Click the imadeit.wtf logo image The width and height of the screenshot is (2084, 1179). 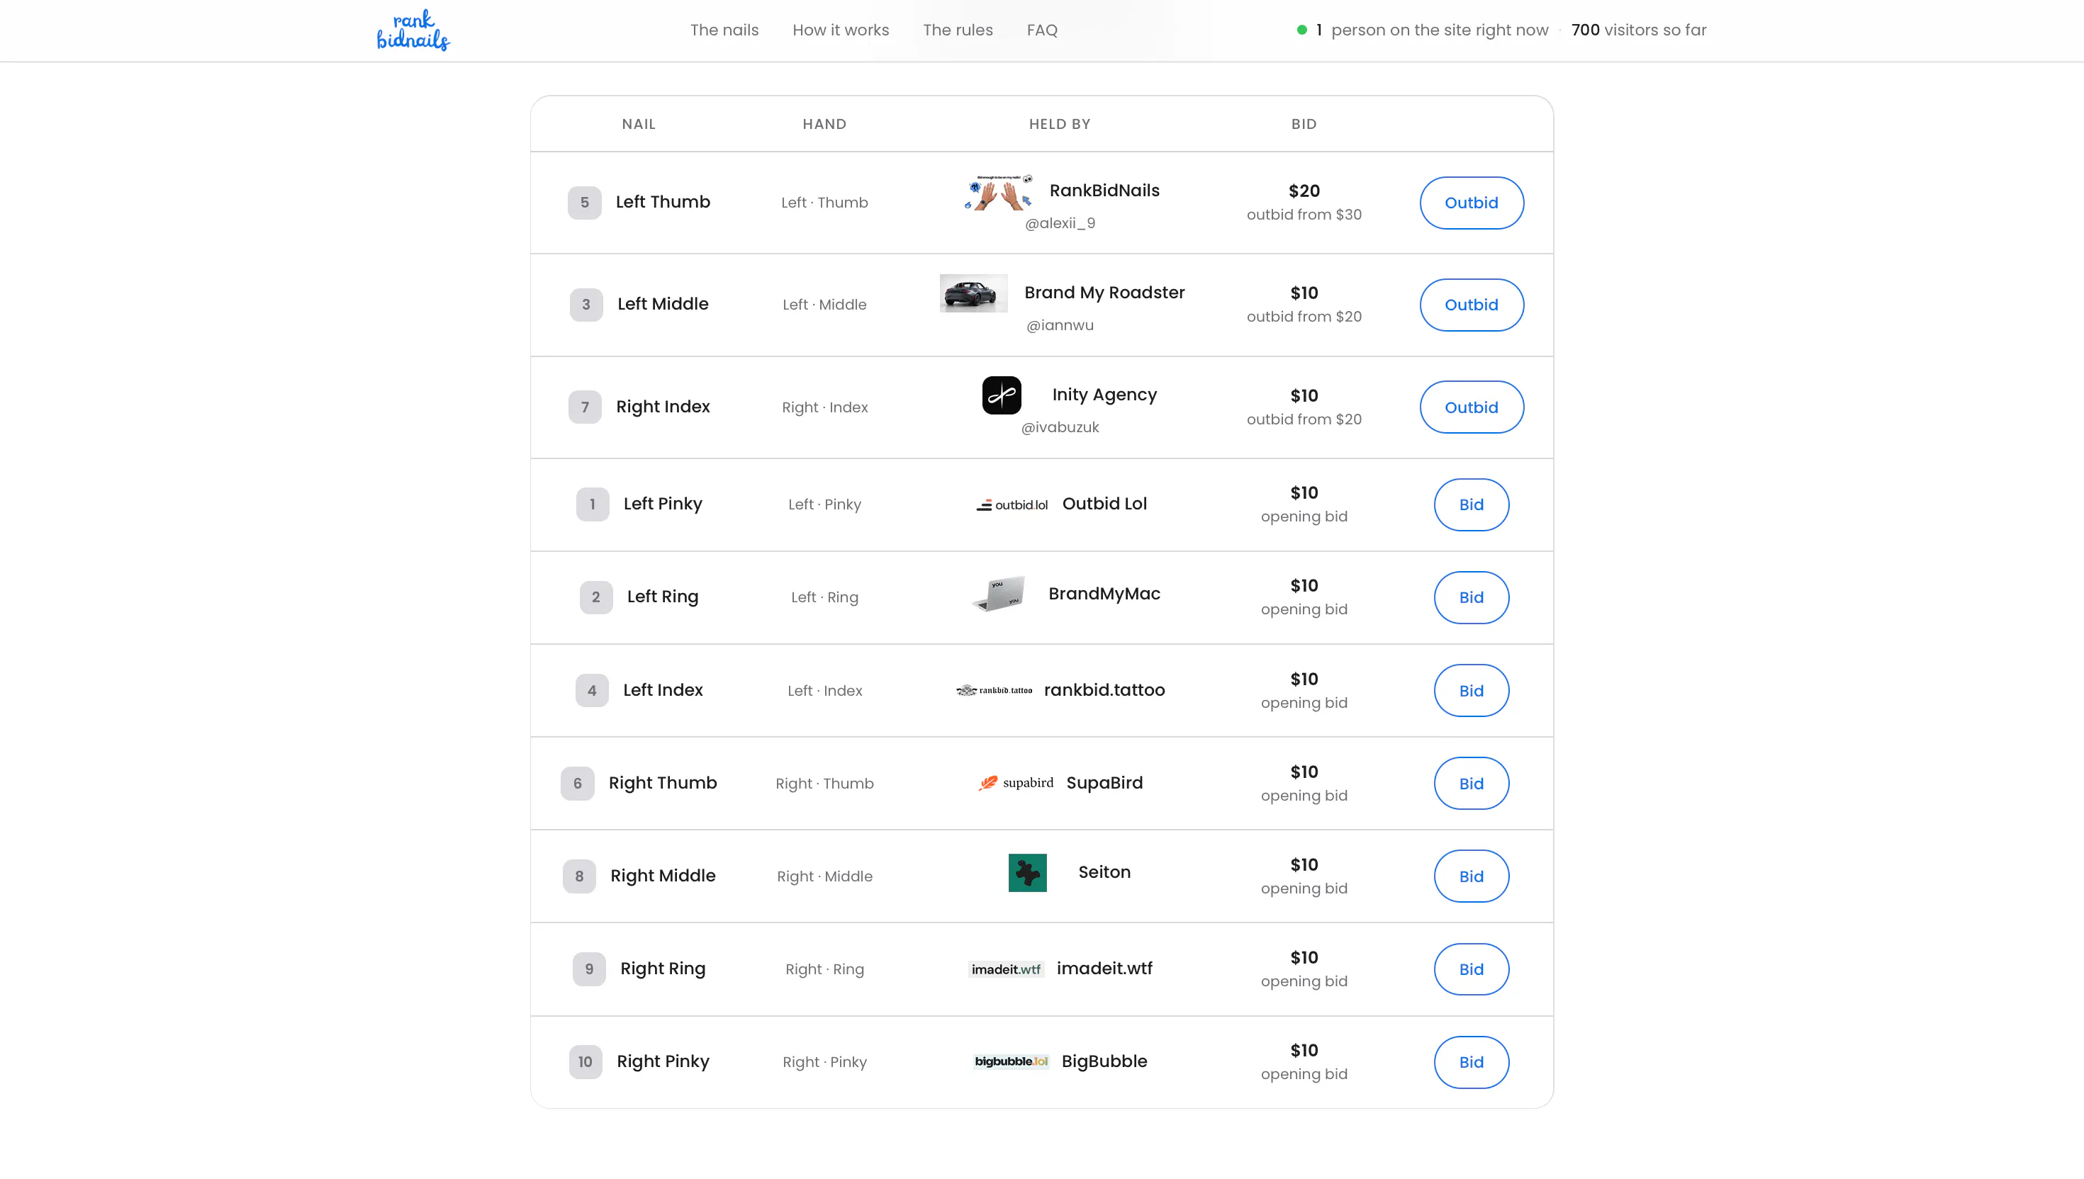click(x=1006, y=969)
